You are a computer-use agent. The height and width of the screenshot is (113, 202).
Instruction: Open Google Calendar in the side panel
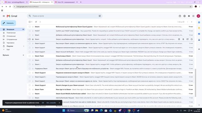coord(199,22)
